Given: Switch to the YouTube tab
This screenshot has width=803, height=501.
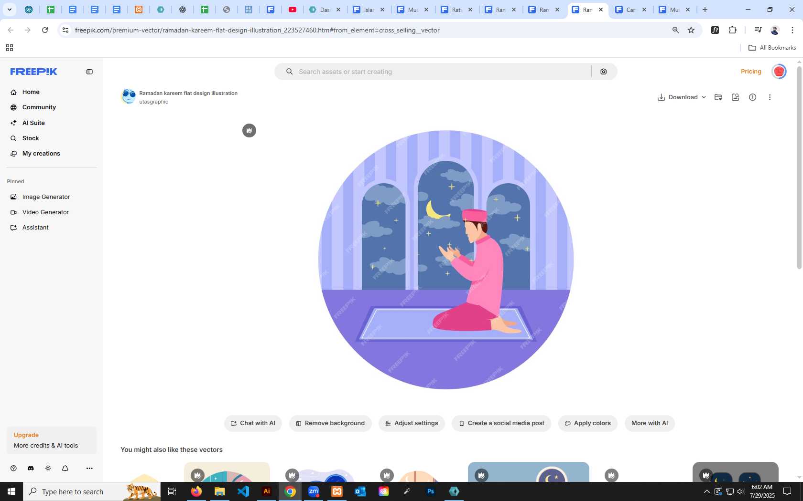Looking at the screenshot, I should pyautogui.click(x=293, y=10).
